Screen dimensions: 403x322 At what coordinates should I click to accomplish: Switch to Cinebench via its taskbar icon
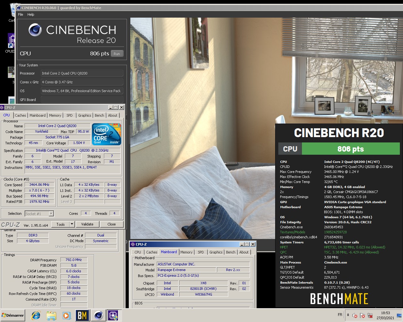coord(98,315)
